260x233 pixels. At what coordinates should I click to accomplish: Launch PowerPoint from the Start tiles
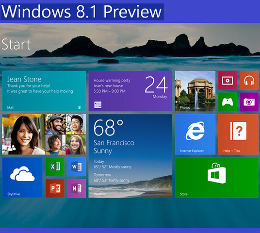click(55, 188)
